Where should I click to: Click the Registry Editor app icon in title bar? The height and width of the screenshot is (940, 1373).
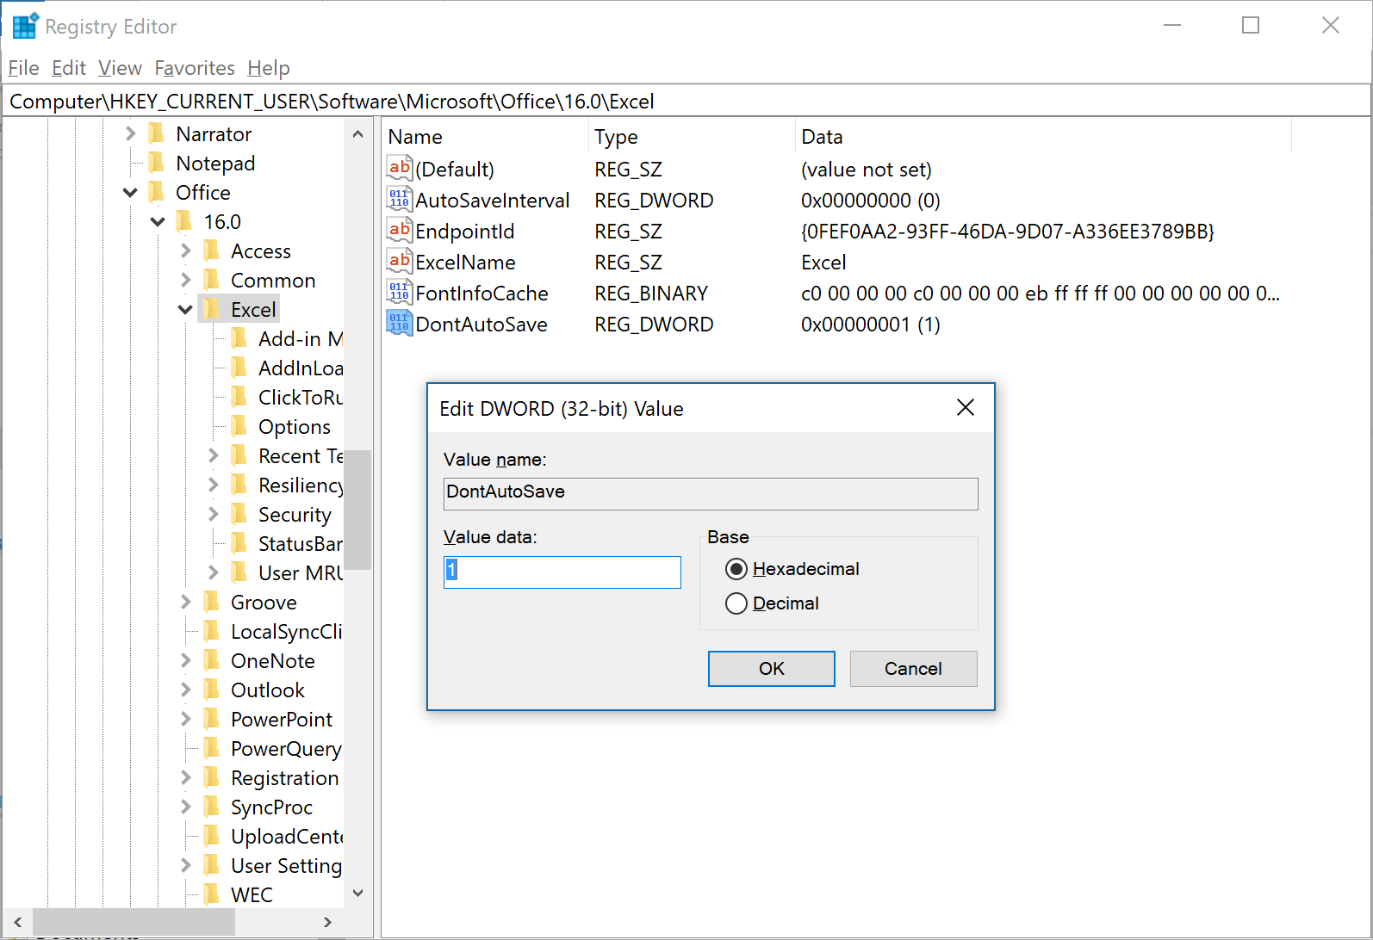click(25, 26)
